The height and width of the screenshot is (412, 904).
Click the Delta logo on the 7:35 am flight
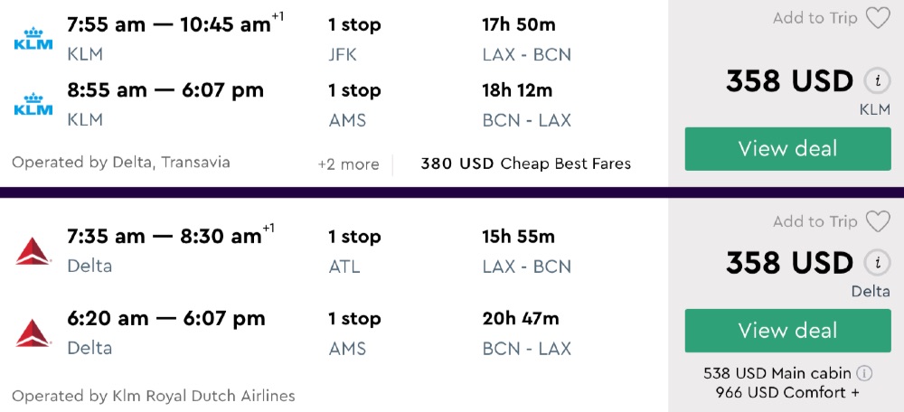(x=33, y=250)
